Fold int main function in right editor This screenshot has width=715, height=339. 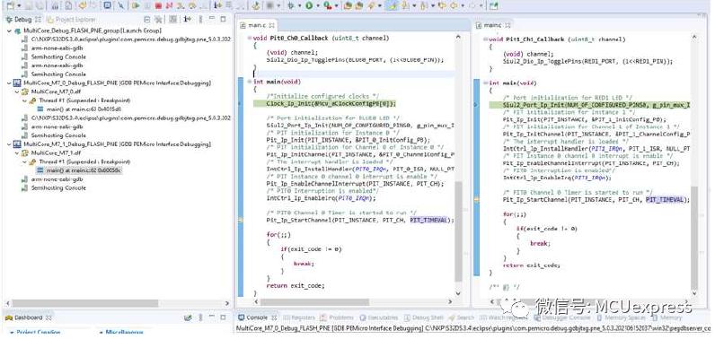pyautogui.click(x=485, y=83)
